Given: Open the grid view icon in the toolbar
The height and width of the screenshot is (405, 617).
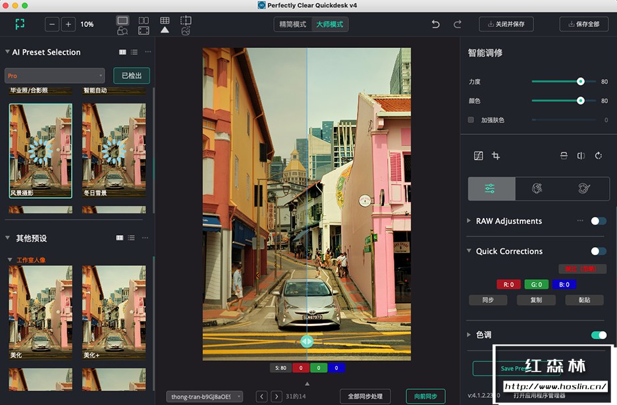Looking at the screenshot, I should coord(166,20).
